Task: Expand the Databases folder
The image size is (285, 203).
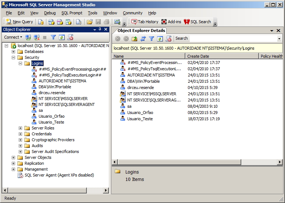Action: point(13,51)
